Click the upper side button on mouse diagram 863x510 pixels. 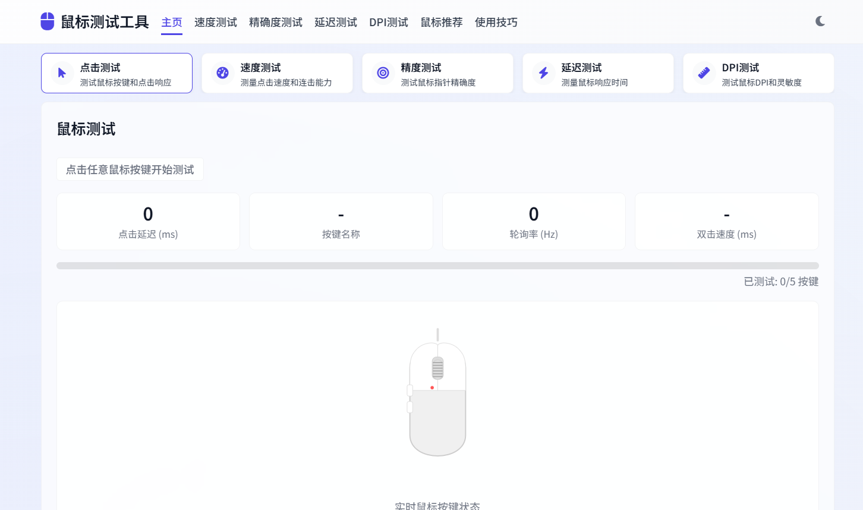410,391
